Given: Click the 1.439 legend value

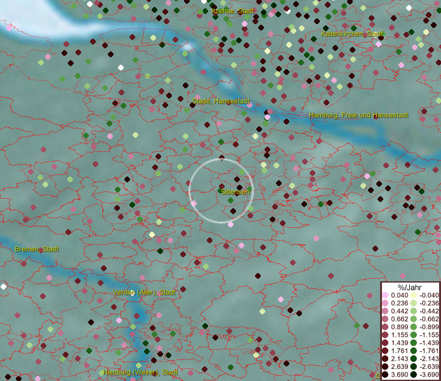Looking at the screenshot, I should tap(399, 343).
